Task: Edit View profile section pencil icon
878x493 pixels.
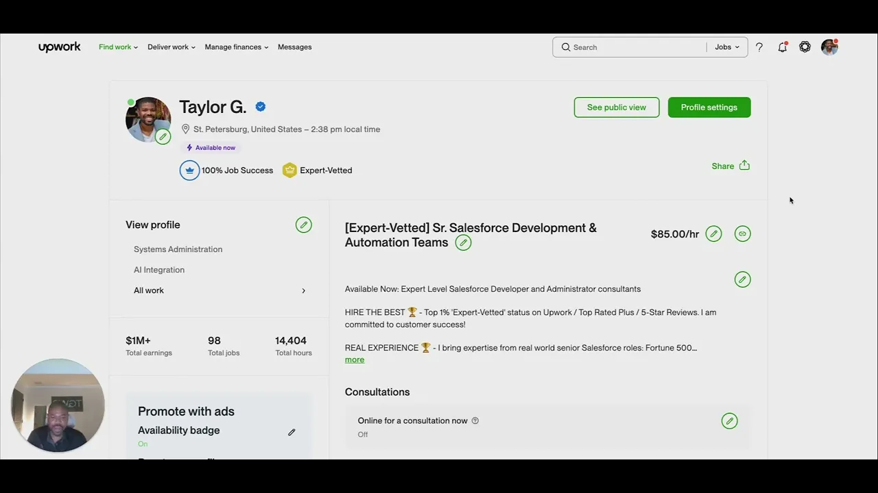Action: tap(304, 225)
